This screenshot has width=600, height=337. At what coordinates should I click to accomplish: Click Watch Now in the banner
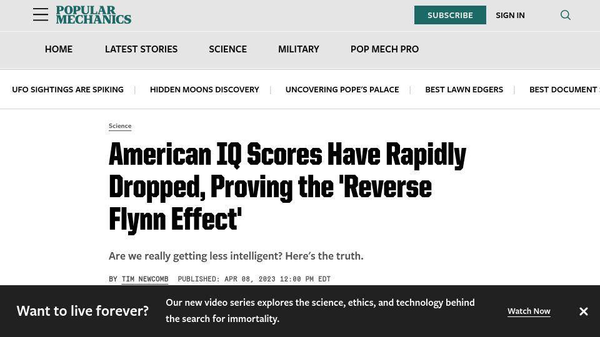tap(529, 311)
